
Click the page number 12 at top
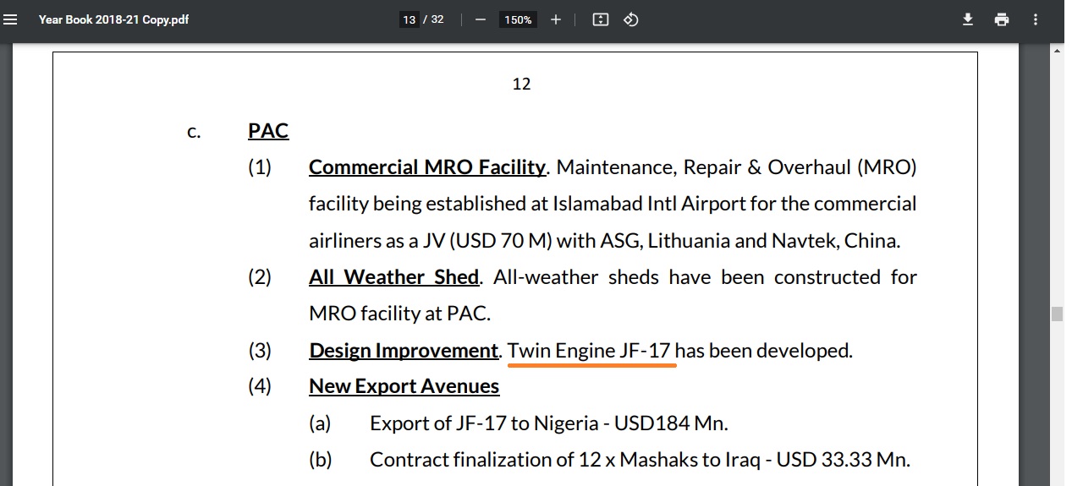tap(521, 84)
